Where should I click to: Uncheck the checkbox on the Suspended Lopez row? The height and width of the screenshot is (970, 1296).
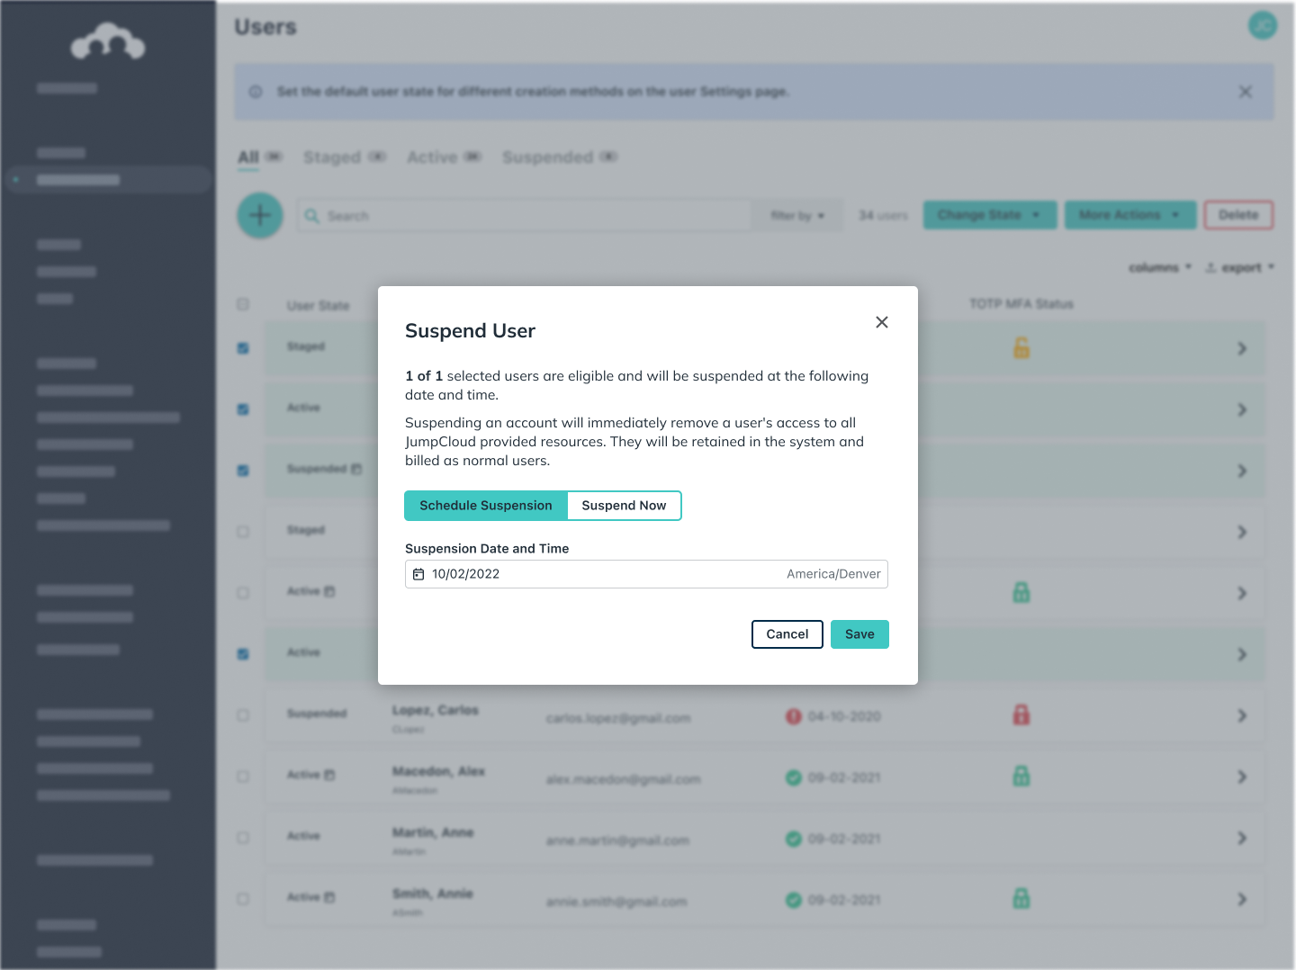tap(243, 715)
